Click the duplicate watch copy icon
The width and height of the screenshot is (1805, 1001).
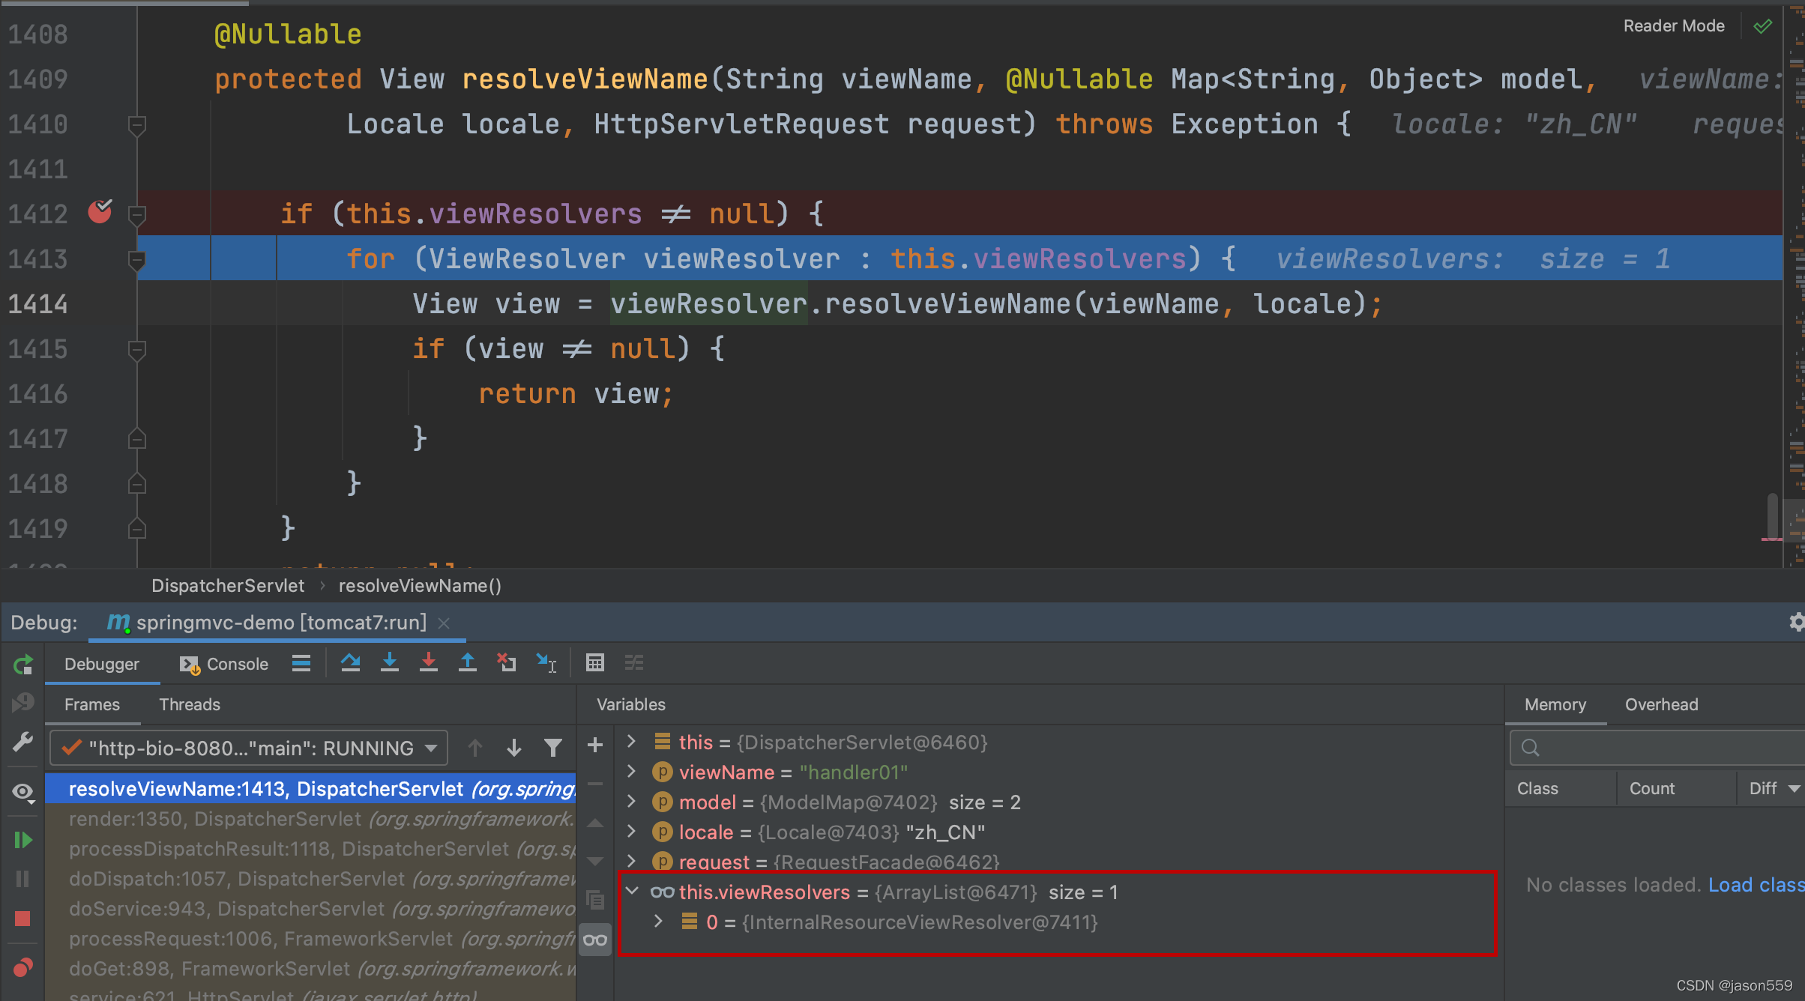tap(595, 899)
